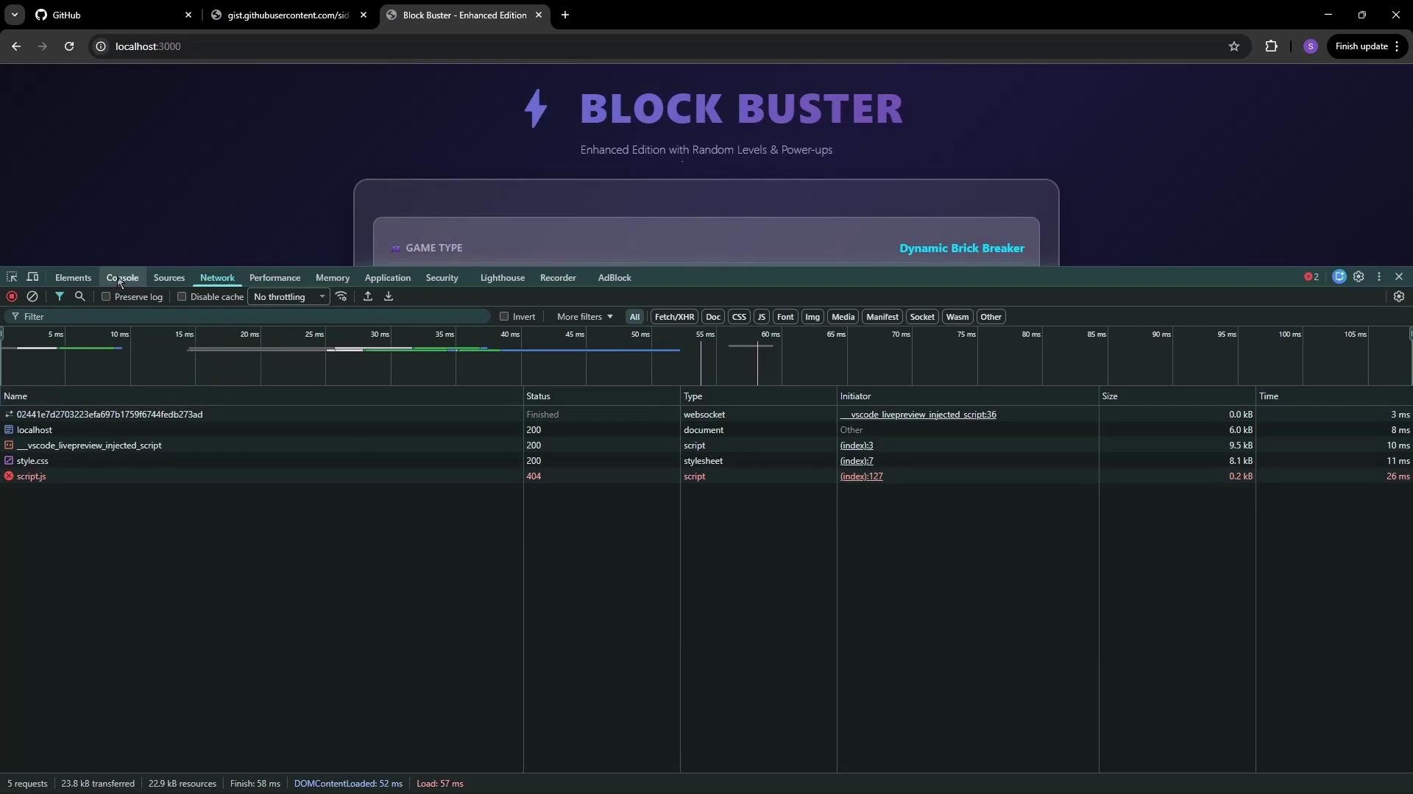1413x794 pixels.
Task: Open the AdBlock tab
Action: point(615,278)
